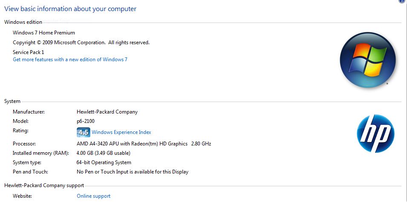Screen dimensions: 407x202
Task: Click the 4.5 rating score badge
Action: 84,132
